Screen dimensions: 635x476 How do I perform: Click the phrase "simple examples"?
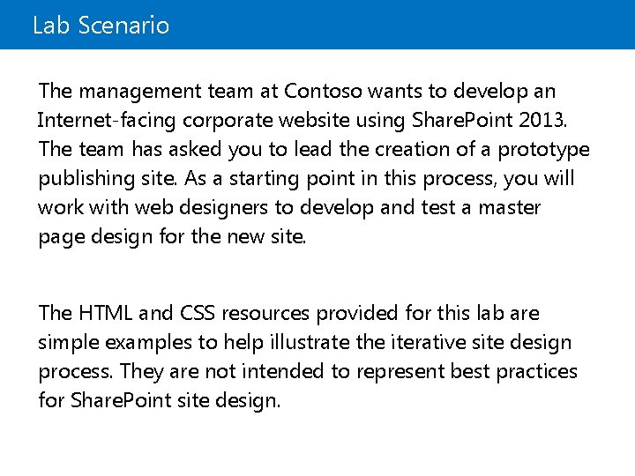coord(115,343)
